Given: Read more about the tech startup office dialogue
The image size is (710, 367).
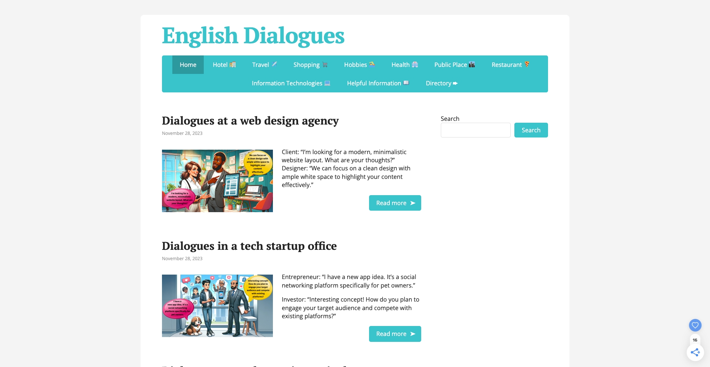Looking at the screenshot, I should coord(395,334).
